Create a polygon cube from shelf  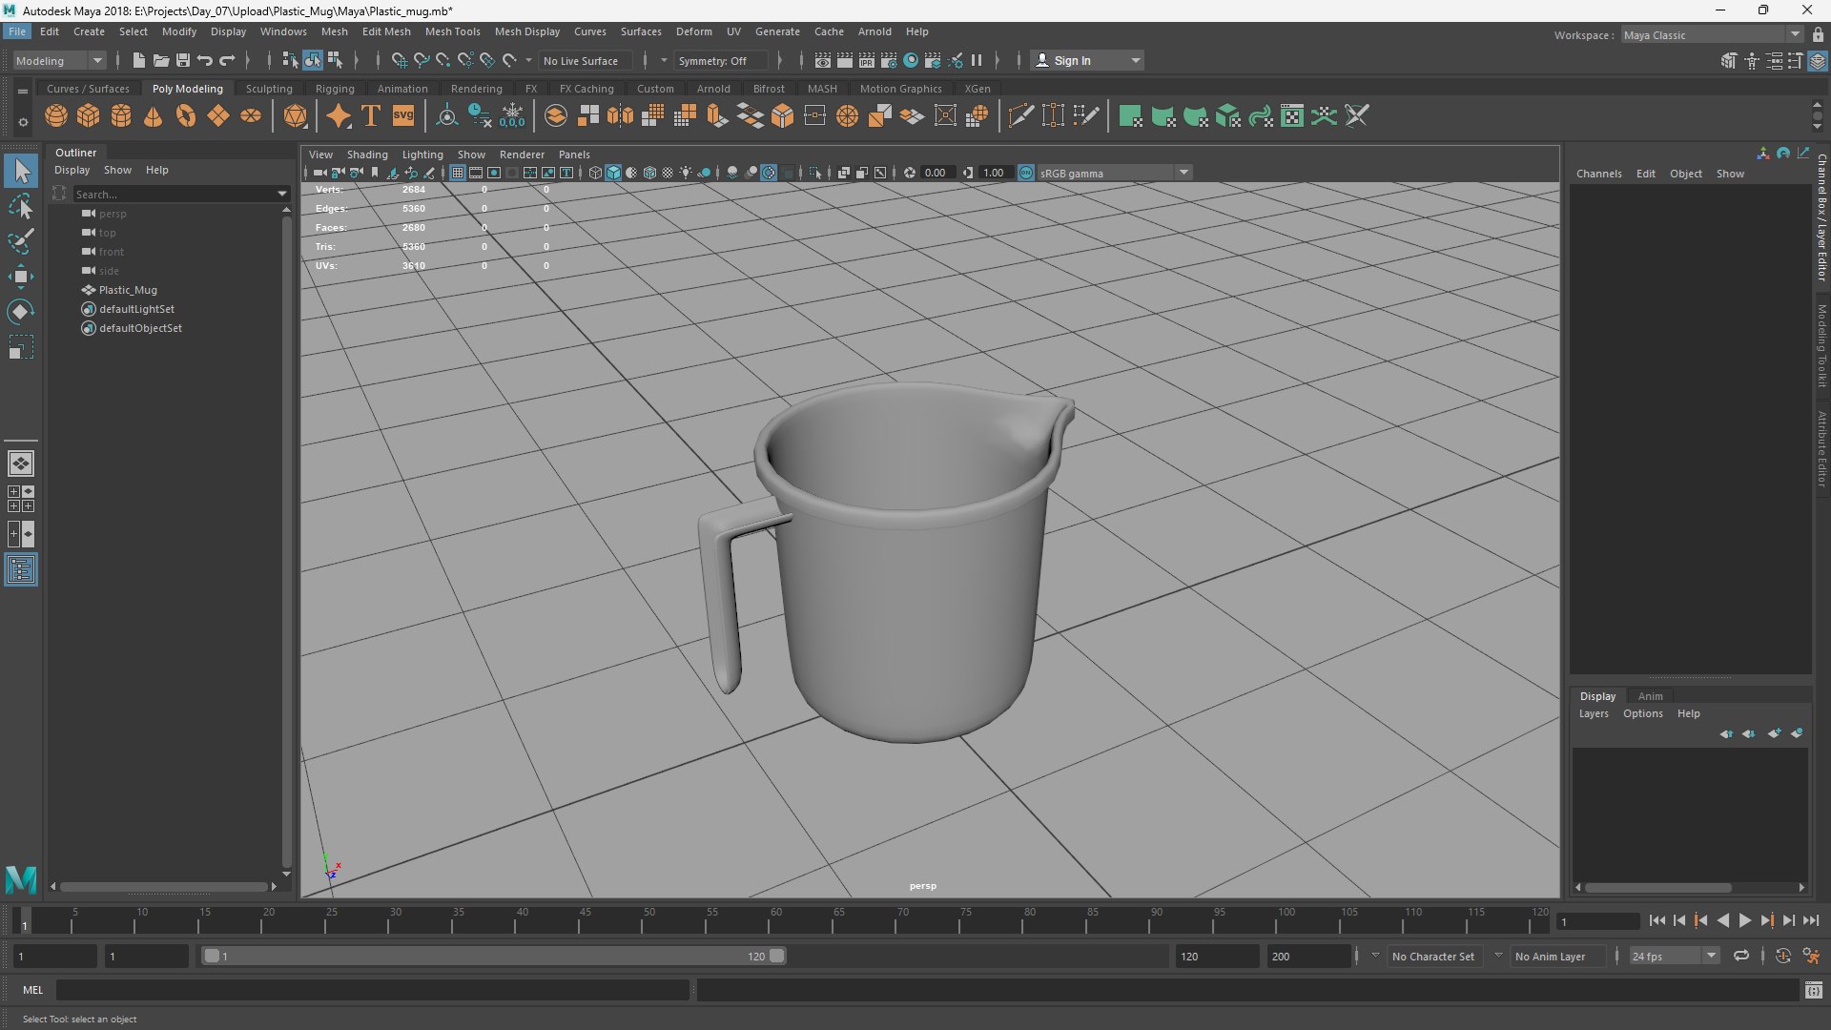89,116
